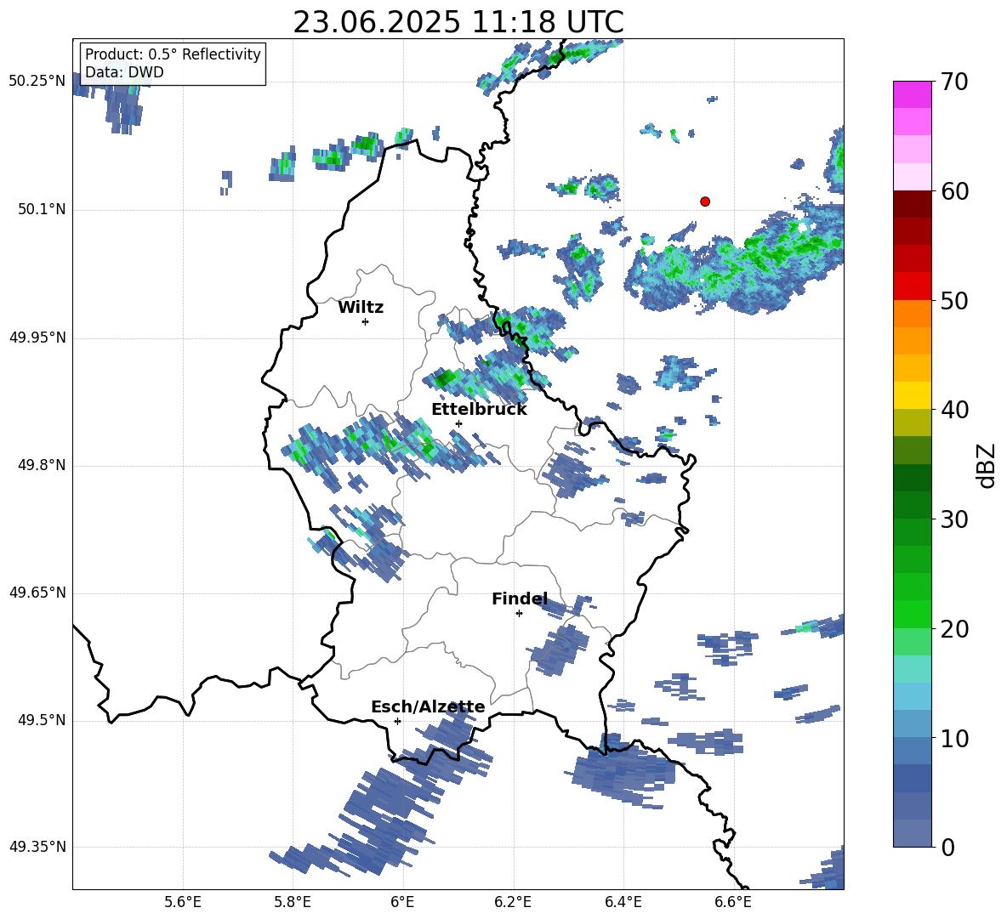1007x919 pixels.
Task: Click the Product: 0.5° Reflectivity text
Action: (173, 54)
